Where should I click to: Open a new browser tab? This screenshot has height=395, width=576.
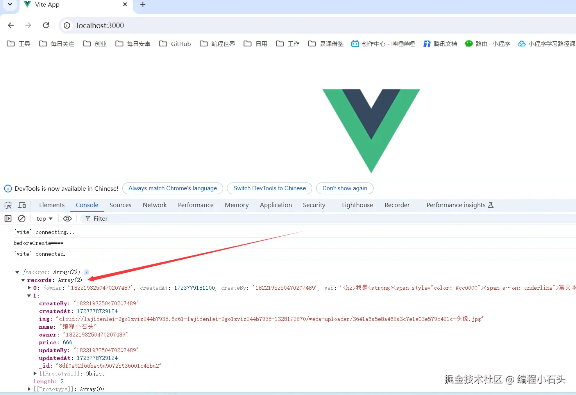143,4
